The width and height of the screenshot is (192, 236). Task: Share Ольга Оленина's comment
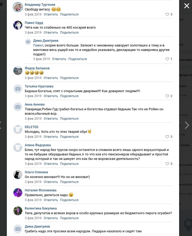point(69,182)
